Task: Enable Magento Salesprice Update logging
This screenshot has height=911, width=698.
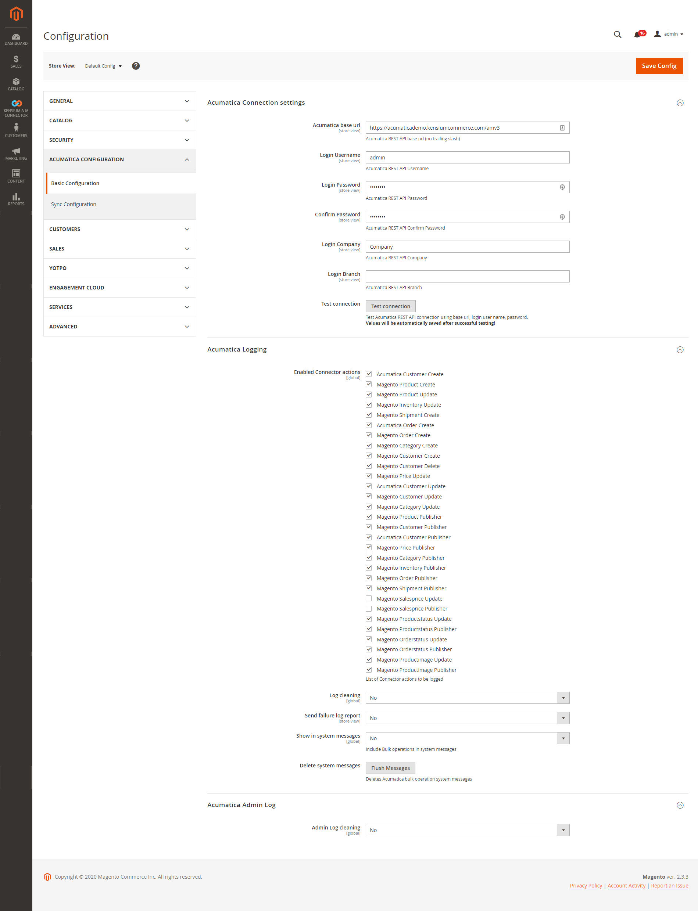Action: tap(369, 599)
